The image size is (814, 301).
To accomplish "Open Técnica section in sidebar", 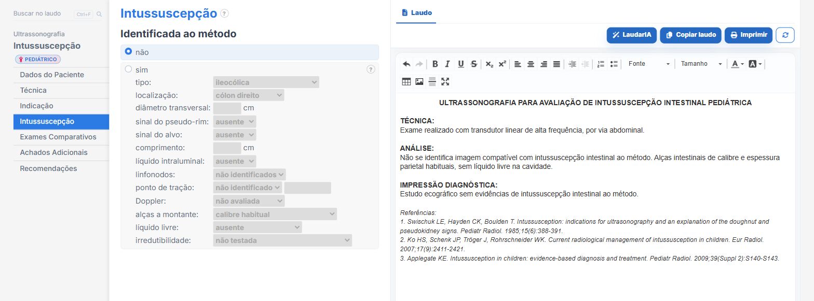I will [61, 90].
